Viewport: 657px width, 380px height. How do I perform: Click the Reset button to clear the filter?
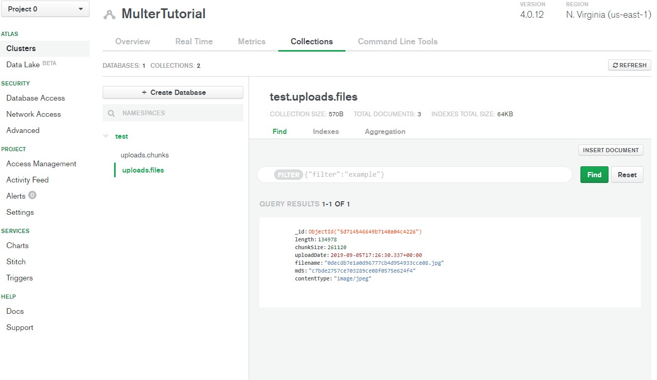pyautogui.click(x=627, y=175)
